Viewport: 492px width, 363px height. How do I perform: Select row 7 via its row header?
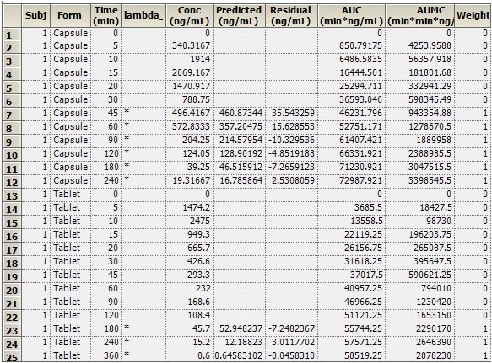click(x=12, y=114)
